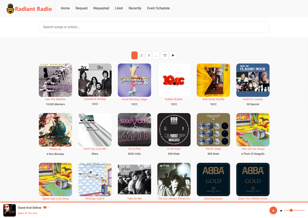Go to next page with arrow button
This screenshot has width=308, height=218.
point(173,55)
